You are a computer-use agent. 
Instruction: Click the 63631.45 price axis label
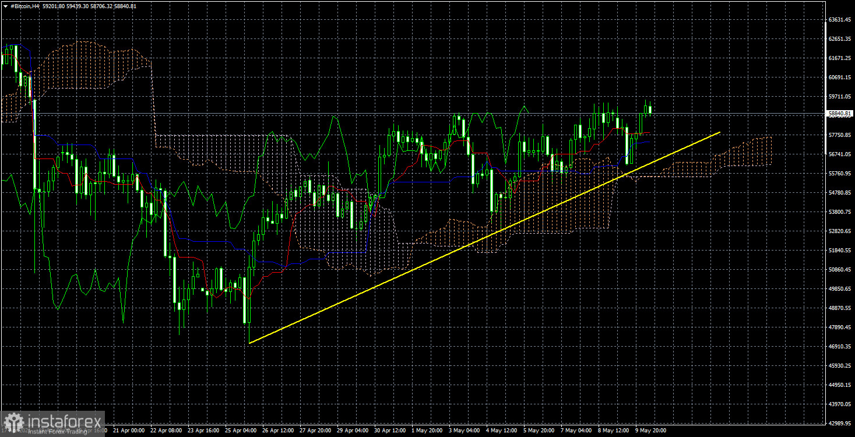840,20
